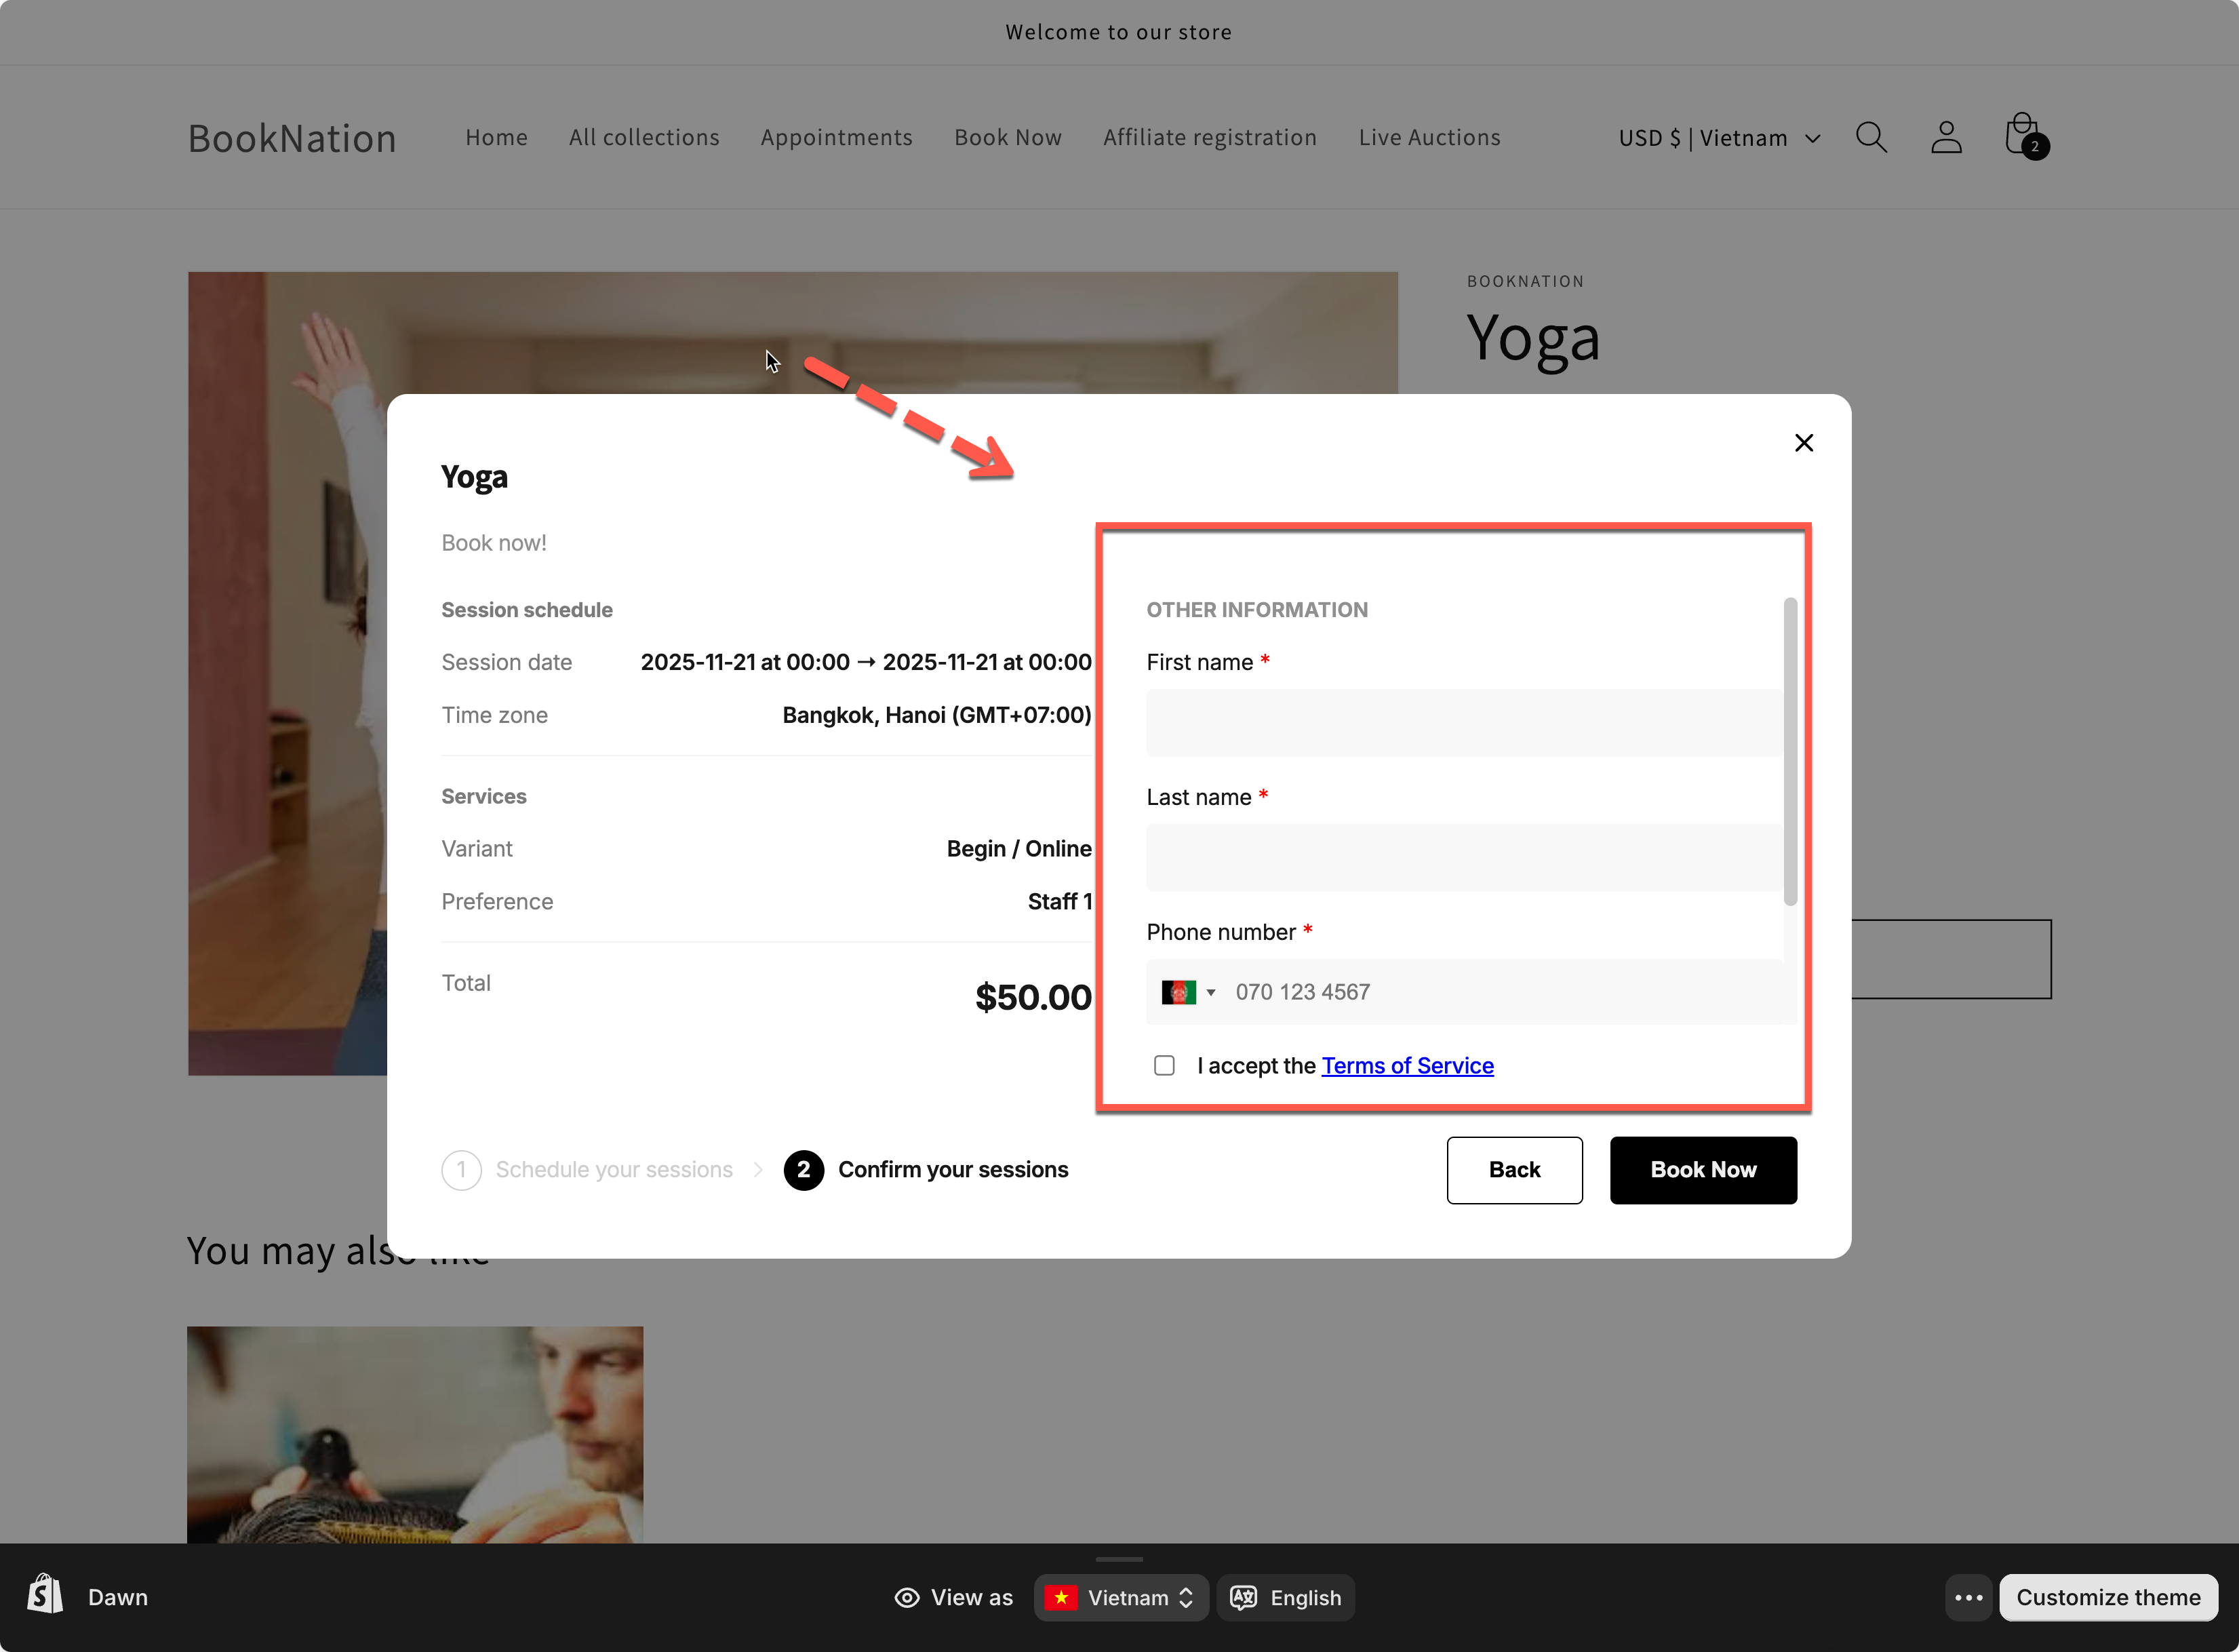Image resolution: width=2239 pixels, height=1652 pixels.
Task: Open the Vietnam country selector in bottom bar
Action: [1120, 1597]
